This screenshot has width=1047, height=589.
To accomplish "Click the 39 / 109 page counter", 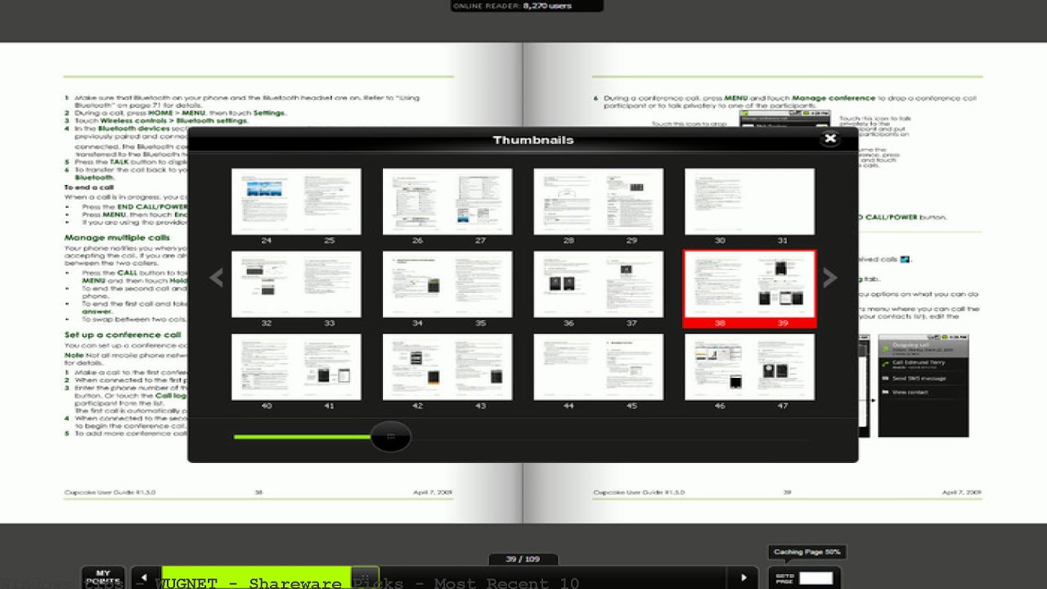I will pyautogui.click(x=523, y=559).
